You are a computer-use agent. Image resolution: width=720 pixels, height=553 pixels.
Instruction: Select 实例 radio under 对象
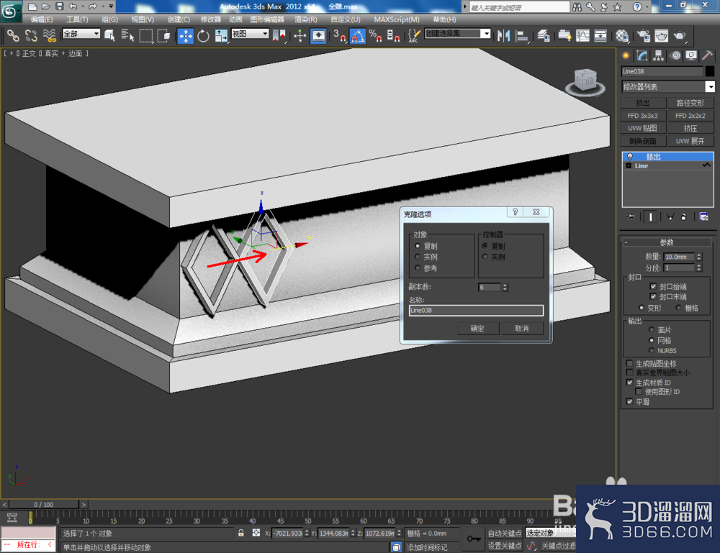[418, 257]
